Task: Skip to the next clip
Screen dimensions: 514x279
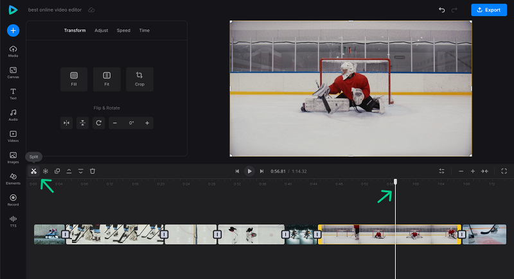Action: [x=261, y=171]
